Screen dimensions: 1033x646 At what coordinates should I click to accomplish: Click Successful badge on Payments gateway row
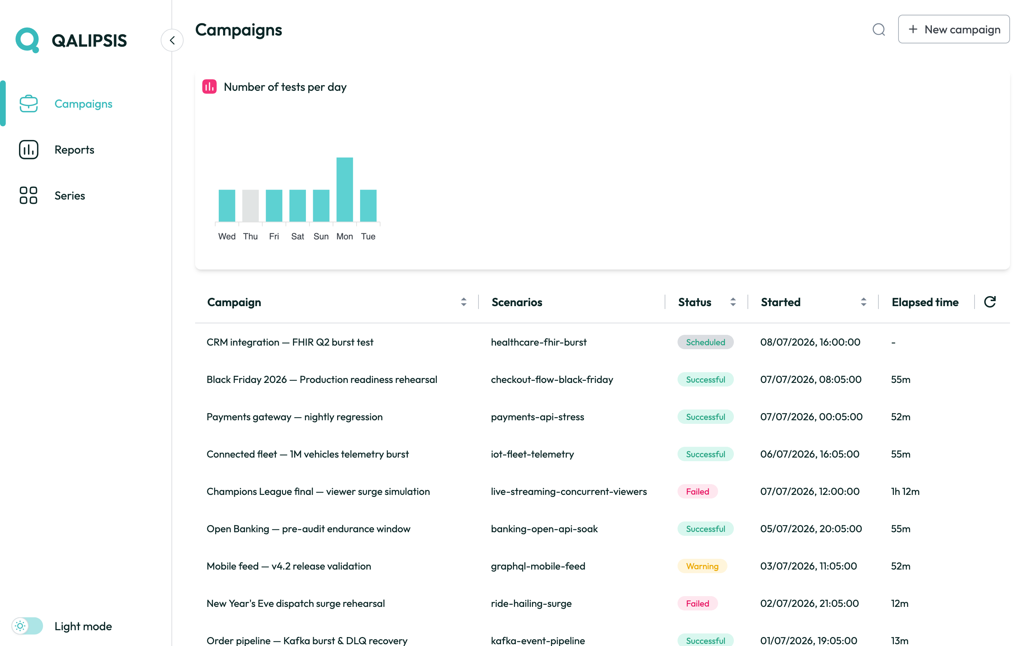coord(705,417)
